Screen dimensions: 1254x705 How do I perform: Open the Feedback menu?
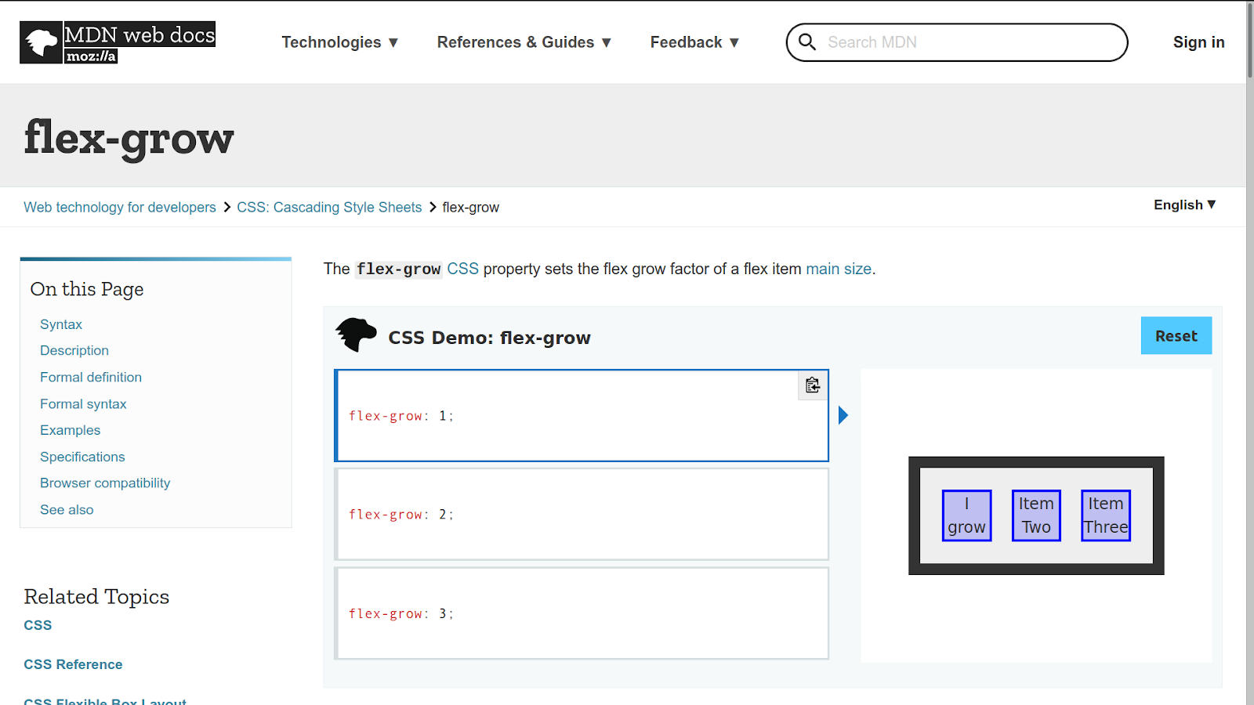pyautogui.click(x=693, y=42)
